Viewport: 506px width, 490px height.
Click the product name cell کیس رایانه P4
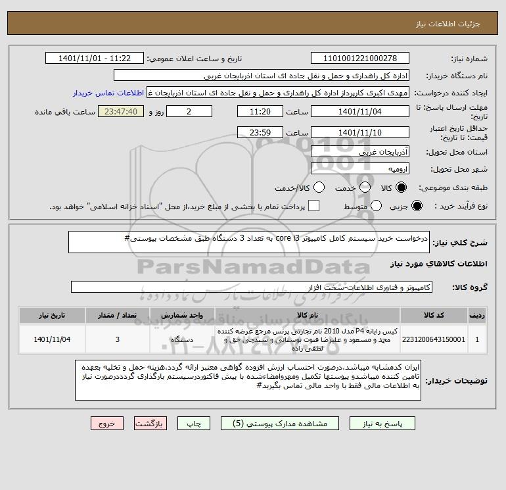308,339
